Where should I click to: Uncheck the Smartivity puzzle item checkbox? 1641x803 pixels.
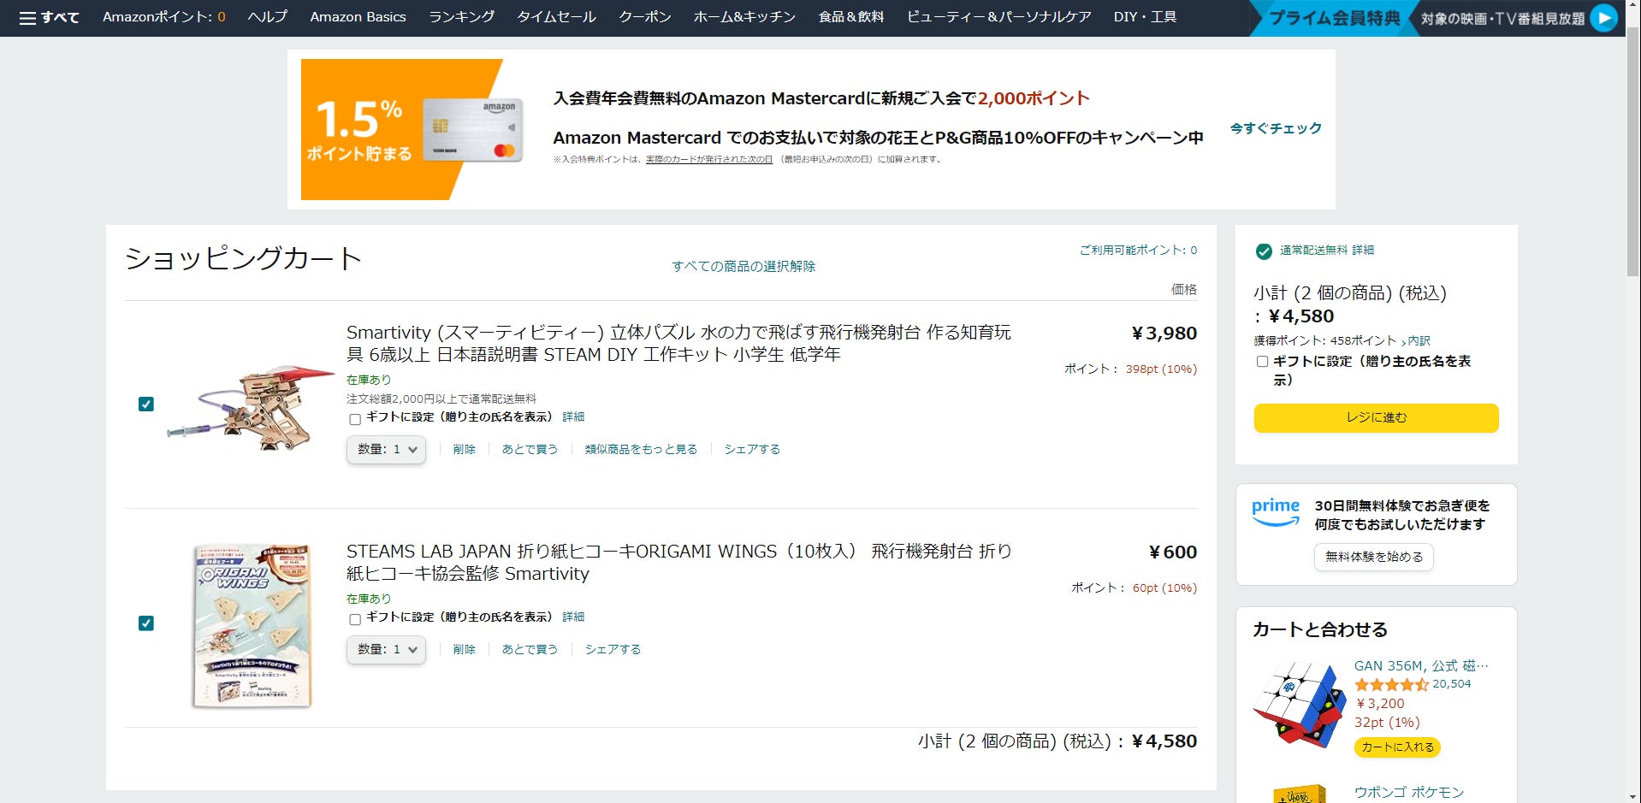pyautogui.click(x=146, y=404)
